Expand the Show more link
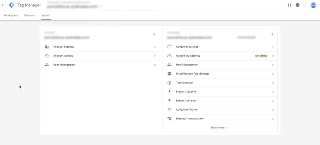 coord(219,128)
